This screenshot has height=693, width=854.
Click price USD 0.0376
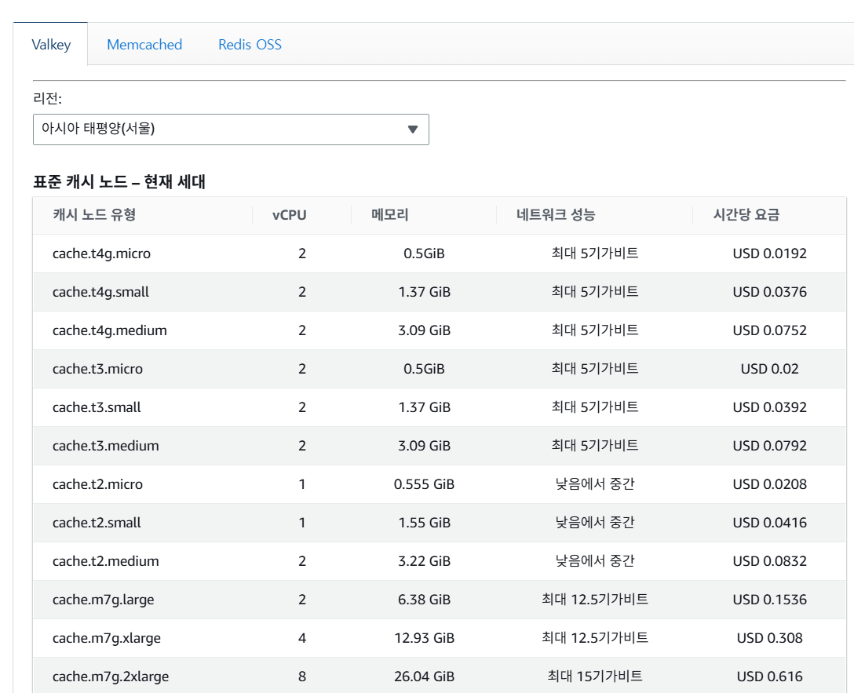(x=769, y=292)
